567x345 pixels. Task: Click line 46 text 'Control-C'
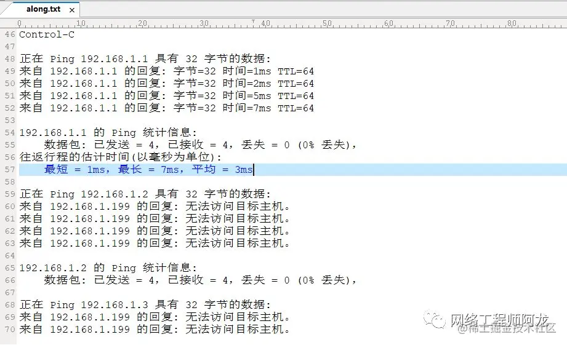pos(47,34)
